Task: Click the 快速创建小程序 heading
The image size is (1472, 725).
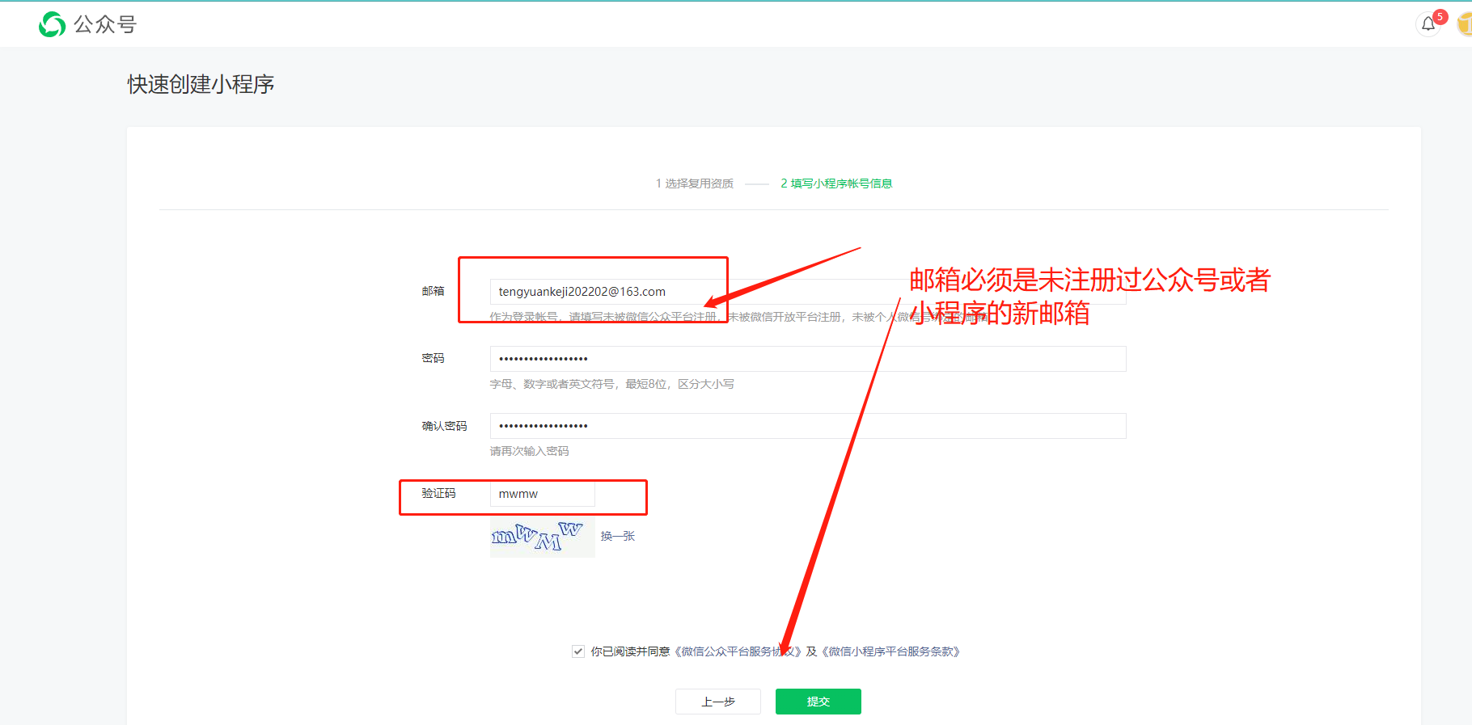Action: [201, 84]
